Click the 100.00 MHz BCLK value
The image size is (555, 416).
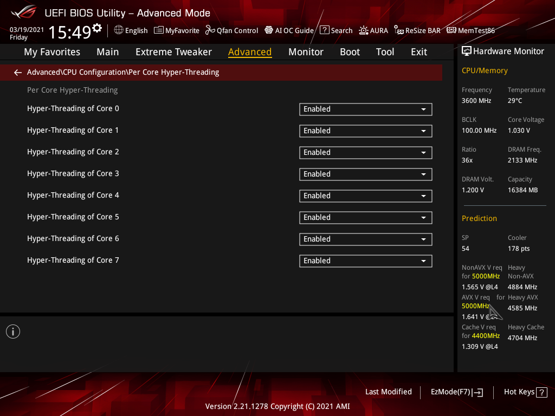pyautogui.click(x=479, y=131)
